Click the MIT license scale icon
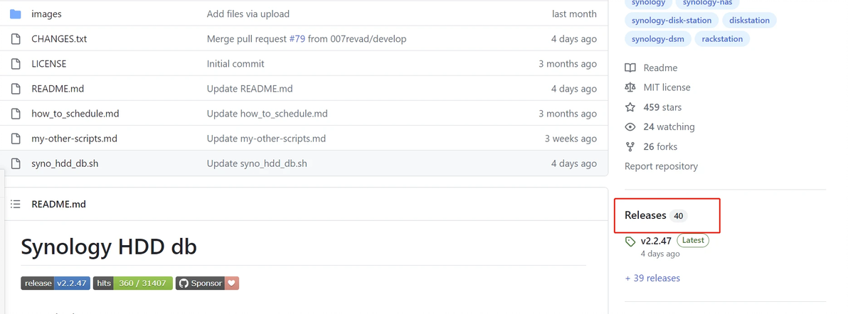The width and height of the screenshot is (848, 314). coord(630,87)
